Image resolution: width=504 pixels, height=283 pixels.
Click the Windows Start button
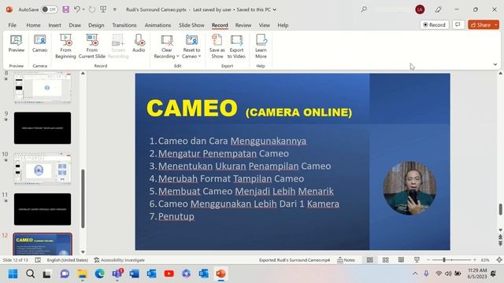coord(13,274)
